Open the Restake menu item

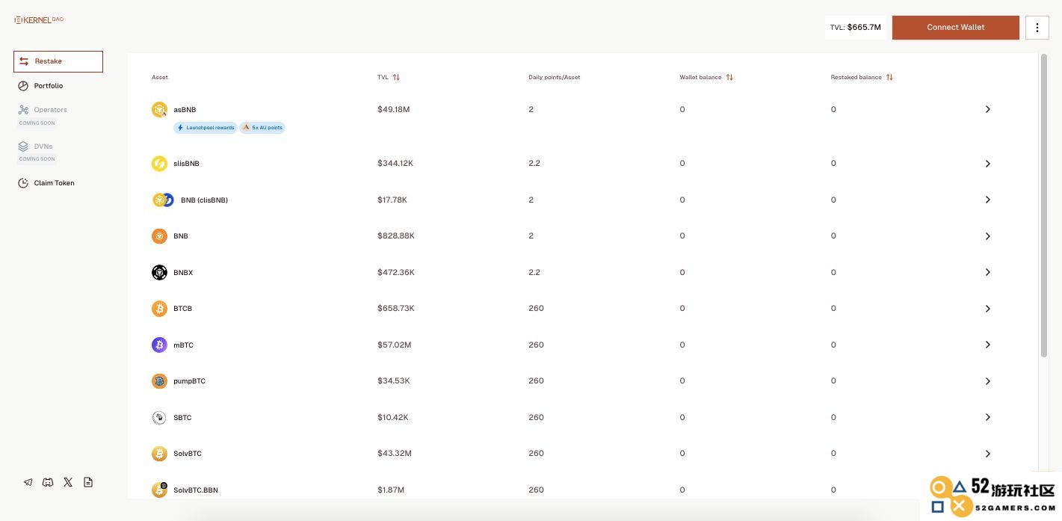coord(58,61)
